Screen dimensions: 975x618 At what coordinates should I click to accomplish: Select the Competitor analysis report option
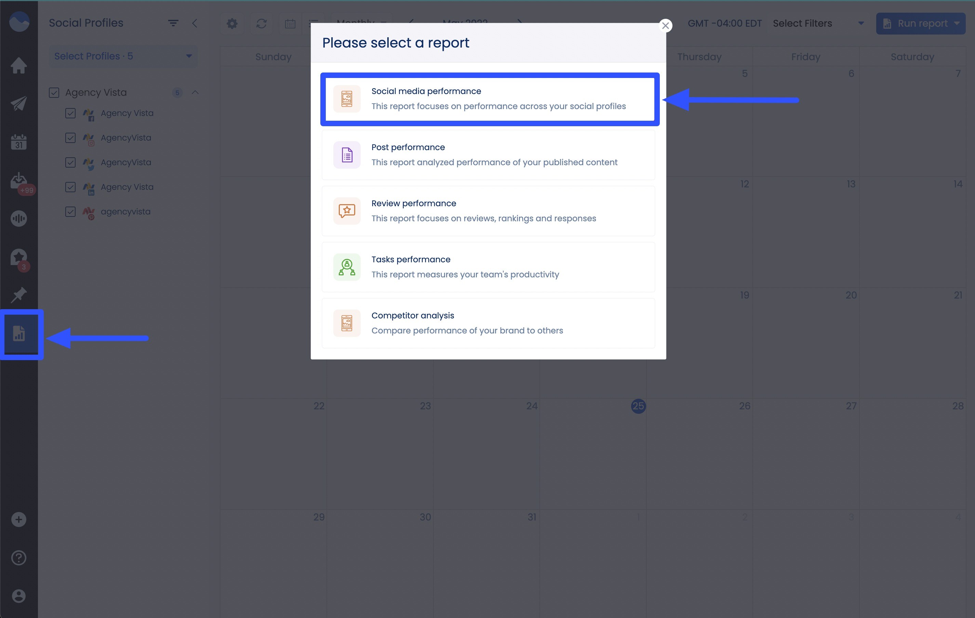click(x=488, y=323)
